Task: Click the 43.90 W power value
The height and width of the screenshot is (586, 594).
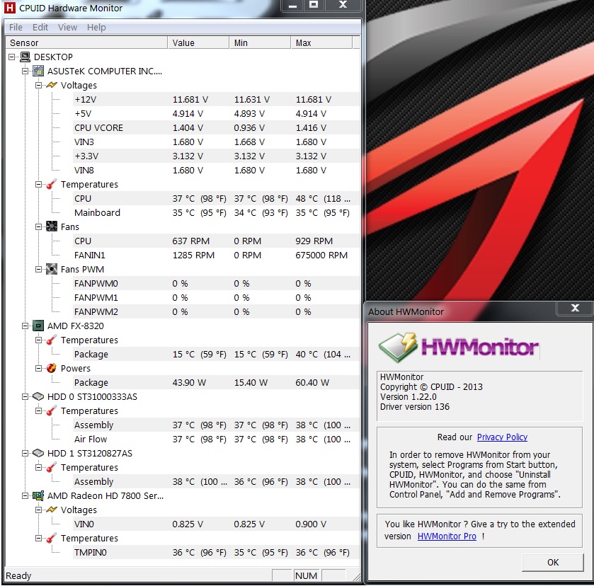Action: pyautogui.click(x=189, y=383)
